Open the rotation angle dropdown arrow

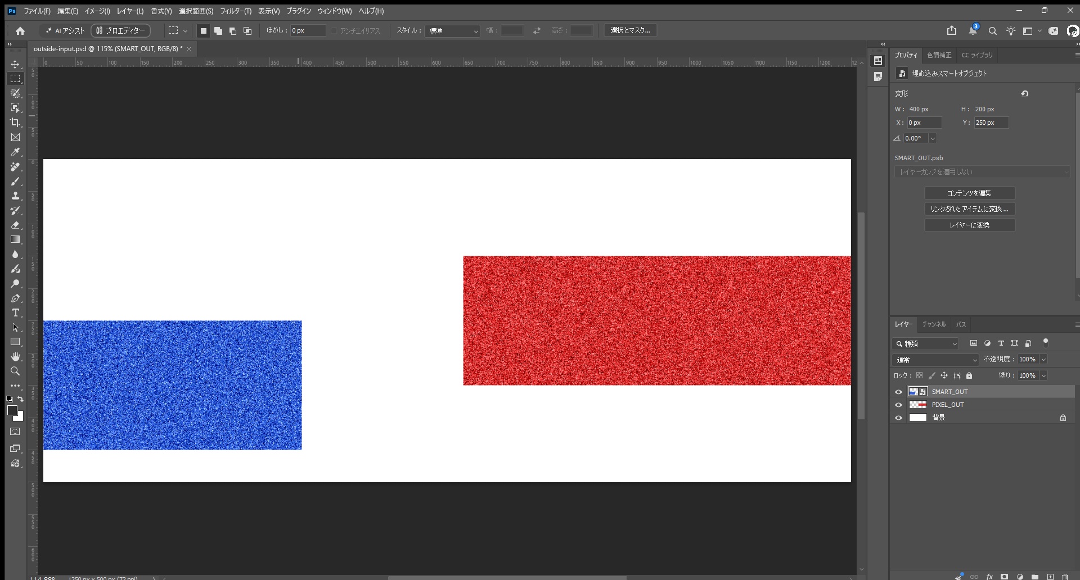tap(933, 138)
